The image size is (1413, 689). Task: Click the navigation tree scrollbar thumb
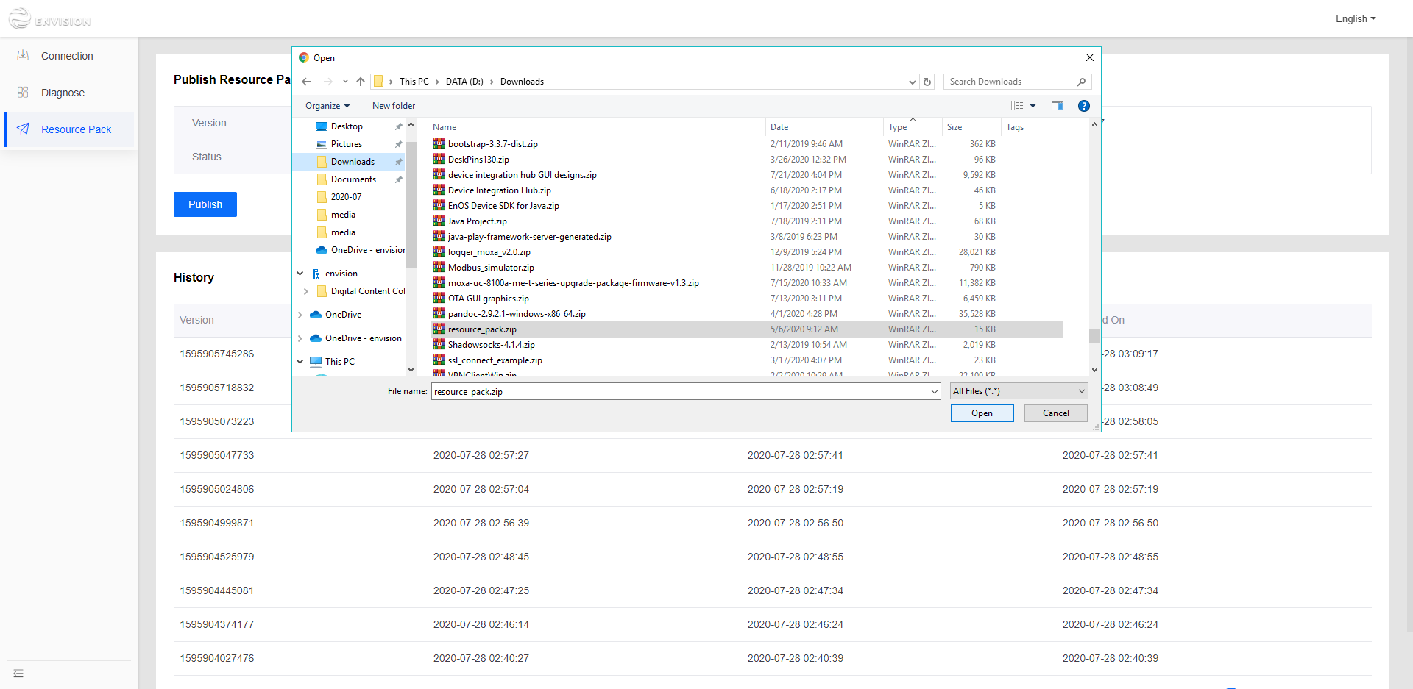(411, 204)
